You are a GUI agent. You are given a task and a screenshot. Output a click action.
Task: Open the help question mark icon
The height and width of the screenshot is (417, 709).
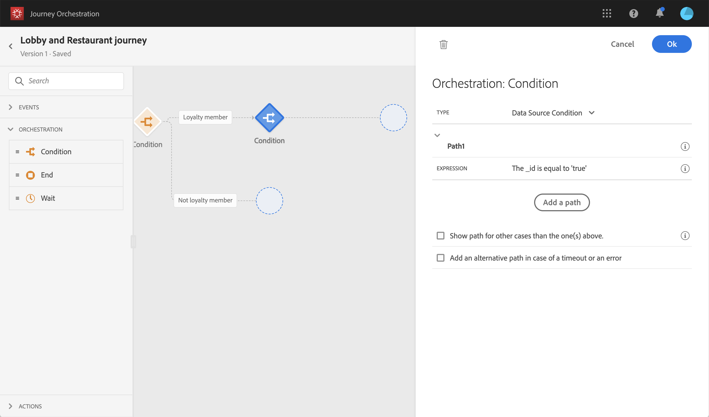click(633, 14)
